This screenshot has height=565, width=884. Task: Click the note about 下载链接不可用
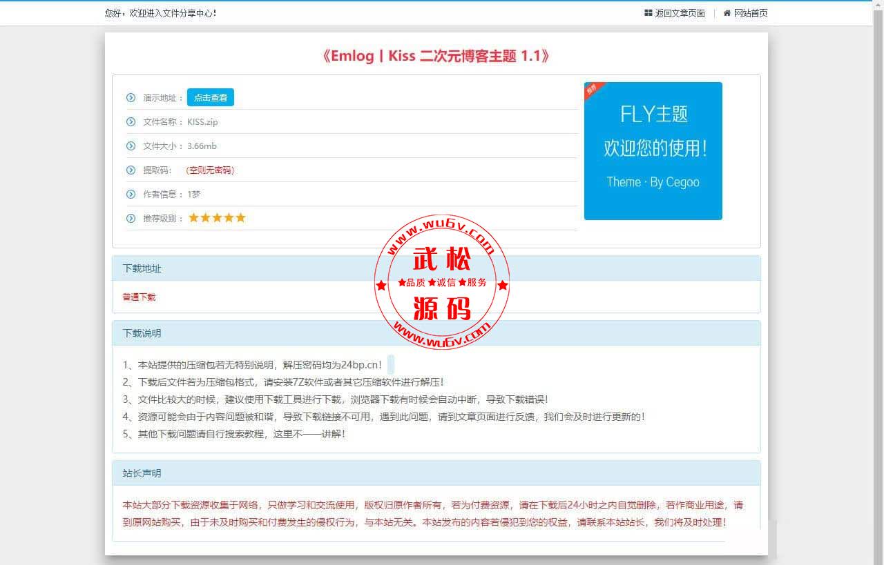(x=385, y=417)
